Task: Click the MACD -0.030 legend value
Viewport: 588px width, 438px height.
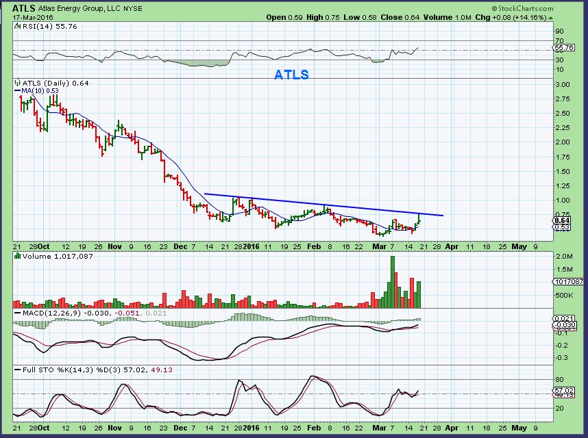Action: click(x=97, y=313)
